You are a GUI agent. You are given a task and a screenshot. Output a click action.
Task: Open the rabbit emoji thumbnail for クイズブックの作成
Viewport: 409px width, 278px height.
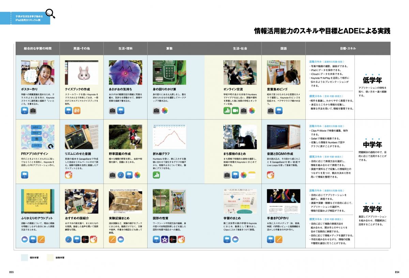(81, 72)
